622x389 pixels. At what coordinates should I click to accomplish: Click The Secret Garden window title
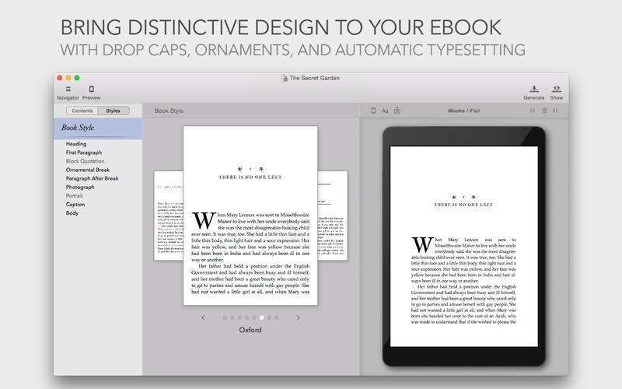(x=315, y=79)
